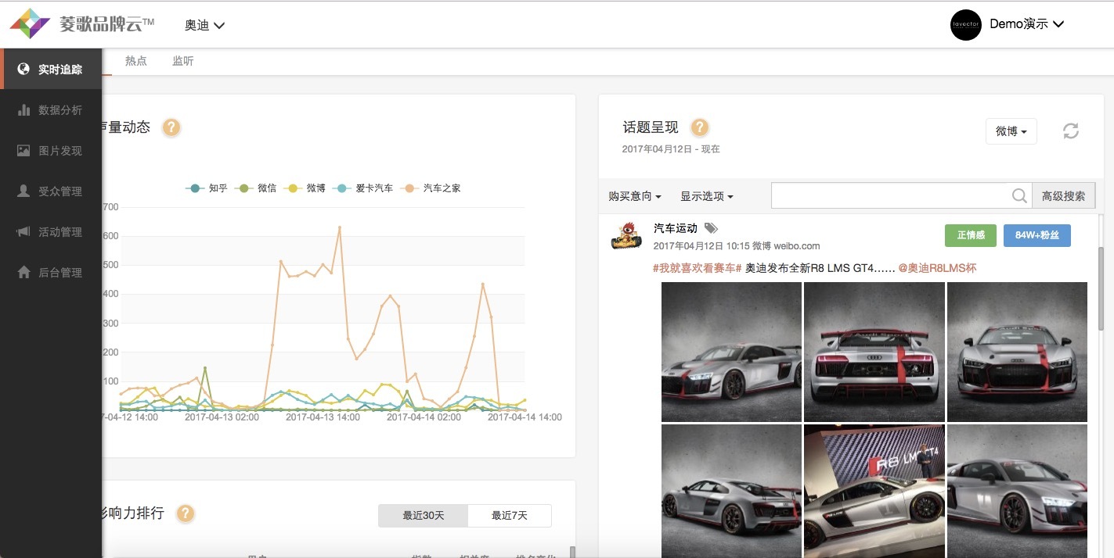Click the picture icon beside 图片发现
The height and width of the screenshot is (558, 1114).
(x=23, y=151)
